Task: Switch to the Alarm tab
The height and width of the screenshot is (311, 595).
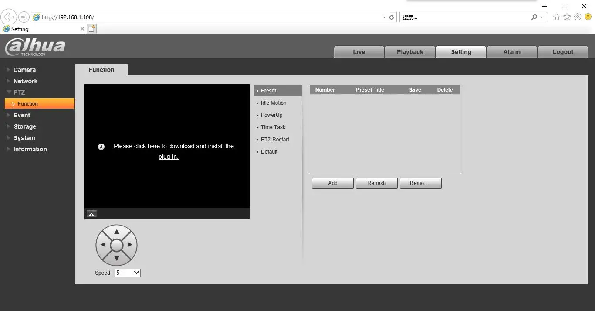Action: tap(512, 52)
